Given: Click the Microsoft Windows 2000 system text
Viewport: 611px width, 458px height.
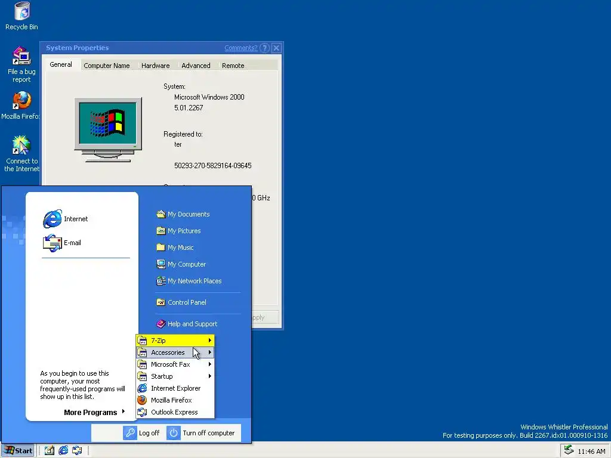Looking at the screenshot, I should coord(209,97).
